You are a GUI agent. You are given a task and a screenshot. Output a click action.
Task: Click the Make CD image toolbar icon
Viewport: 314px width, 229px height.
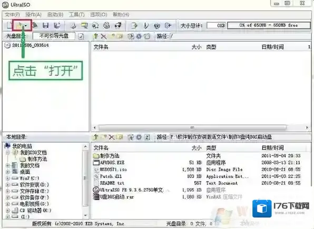(73, 25)
